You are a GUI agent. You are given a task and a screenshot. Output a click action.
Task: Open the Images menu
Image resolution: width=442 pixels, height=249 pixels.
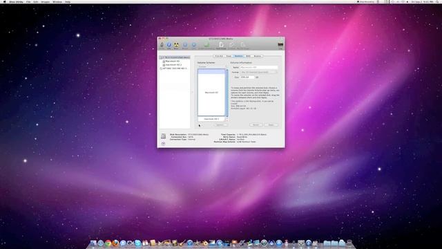point(46,1)
